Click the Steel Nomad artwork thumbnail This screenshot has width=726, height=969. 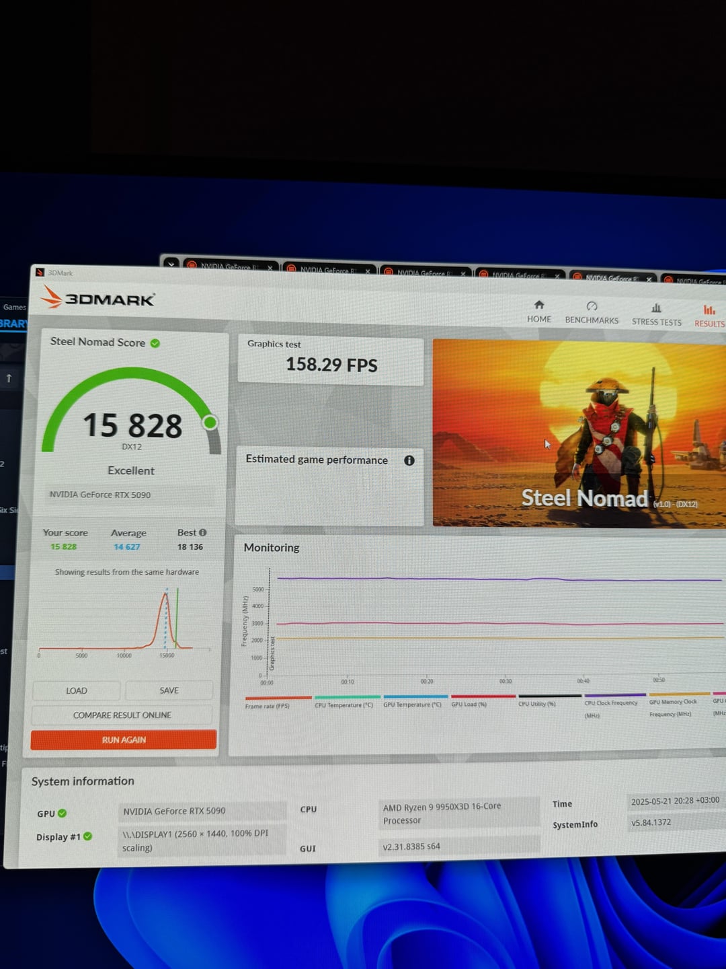point(579,433)
